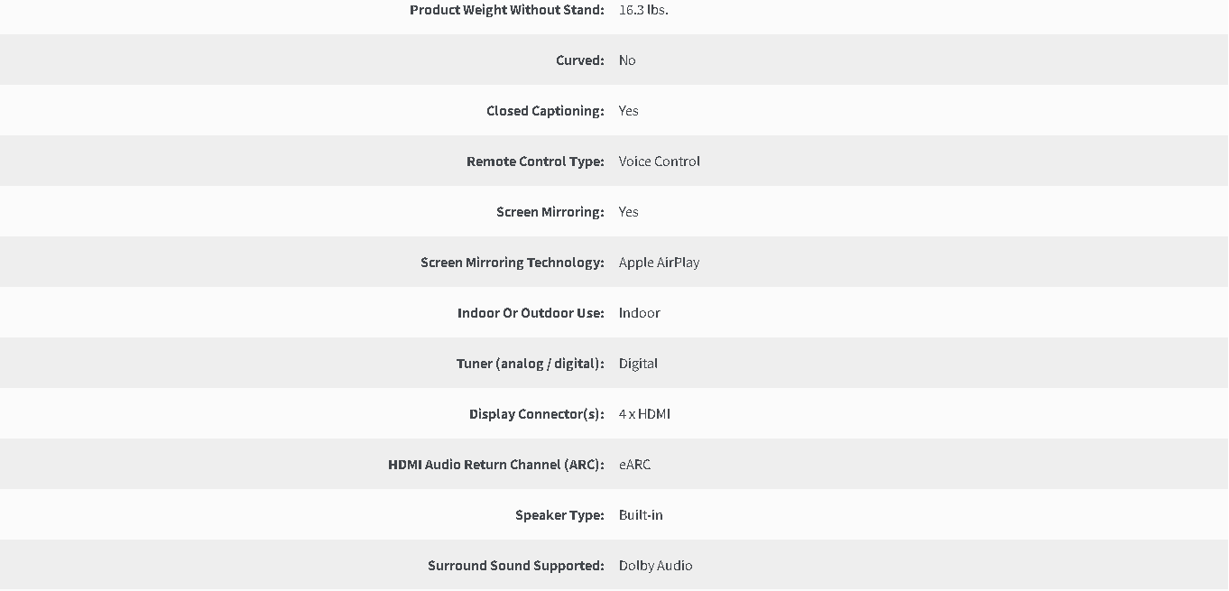Screen dimensions: 1229x591
Task: Click the Tuner (analog / digital) label
Action: click(x=531, y=364)
